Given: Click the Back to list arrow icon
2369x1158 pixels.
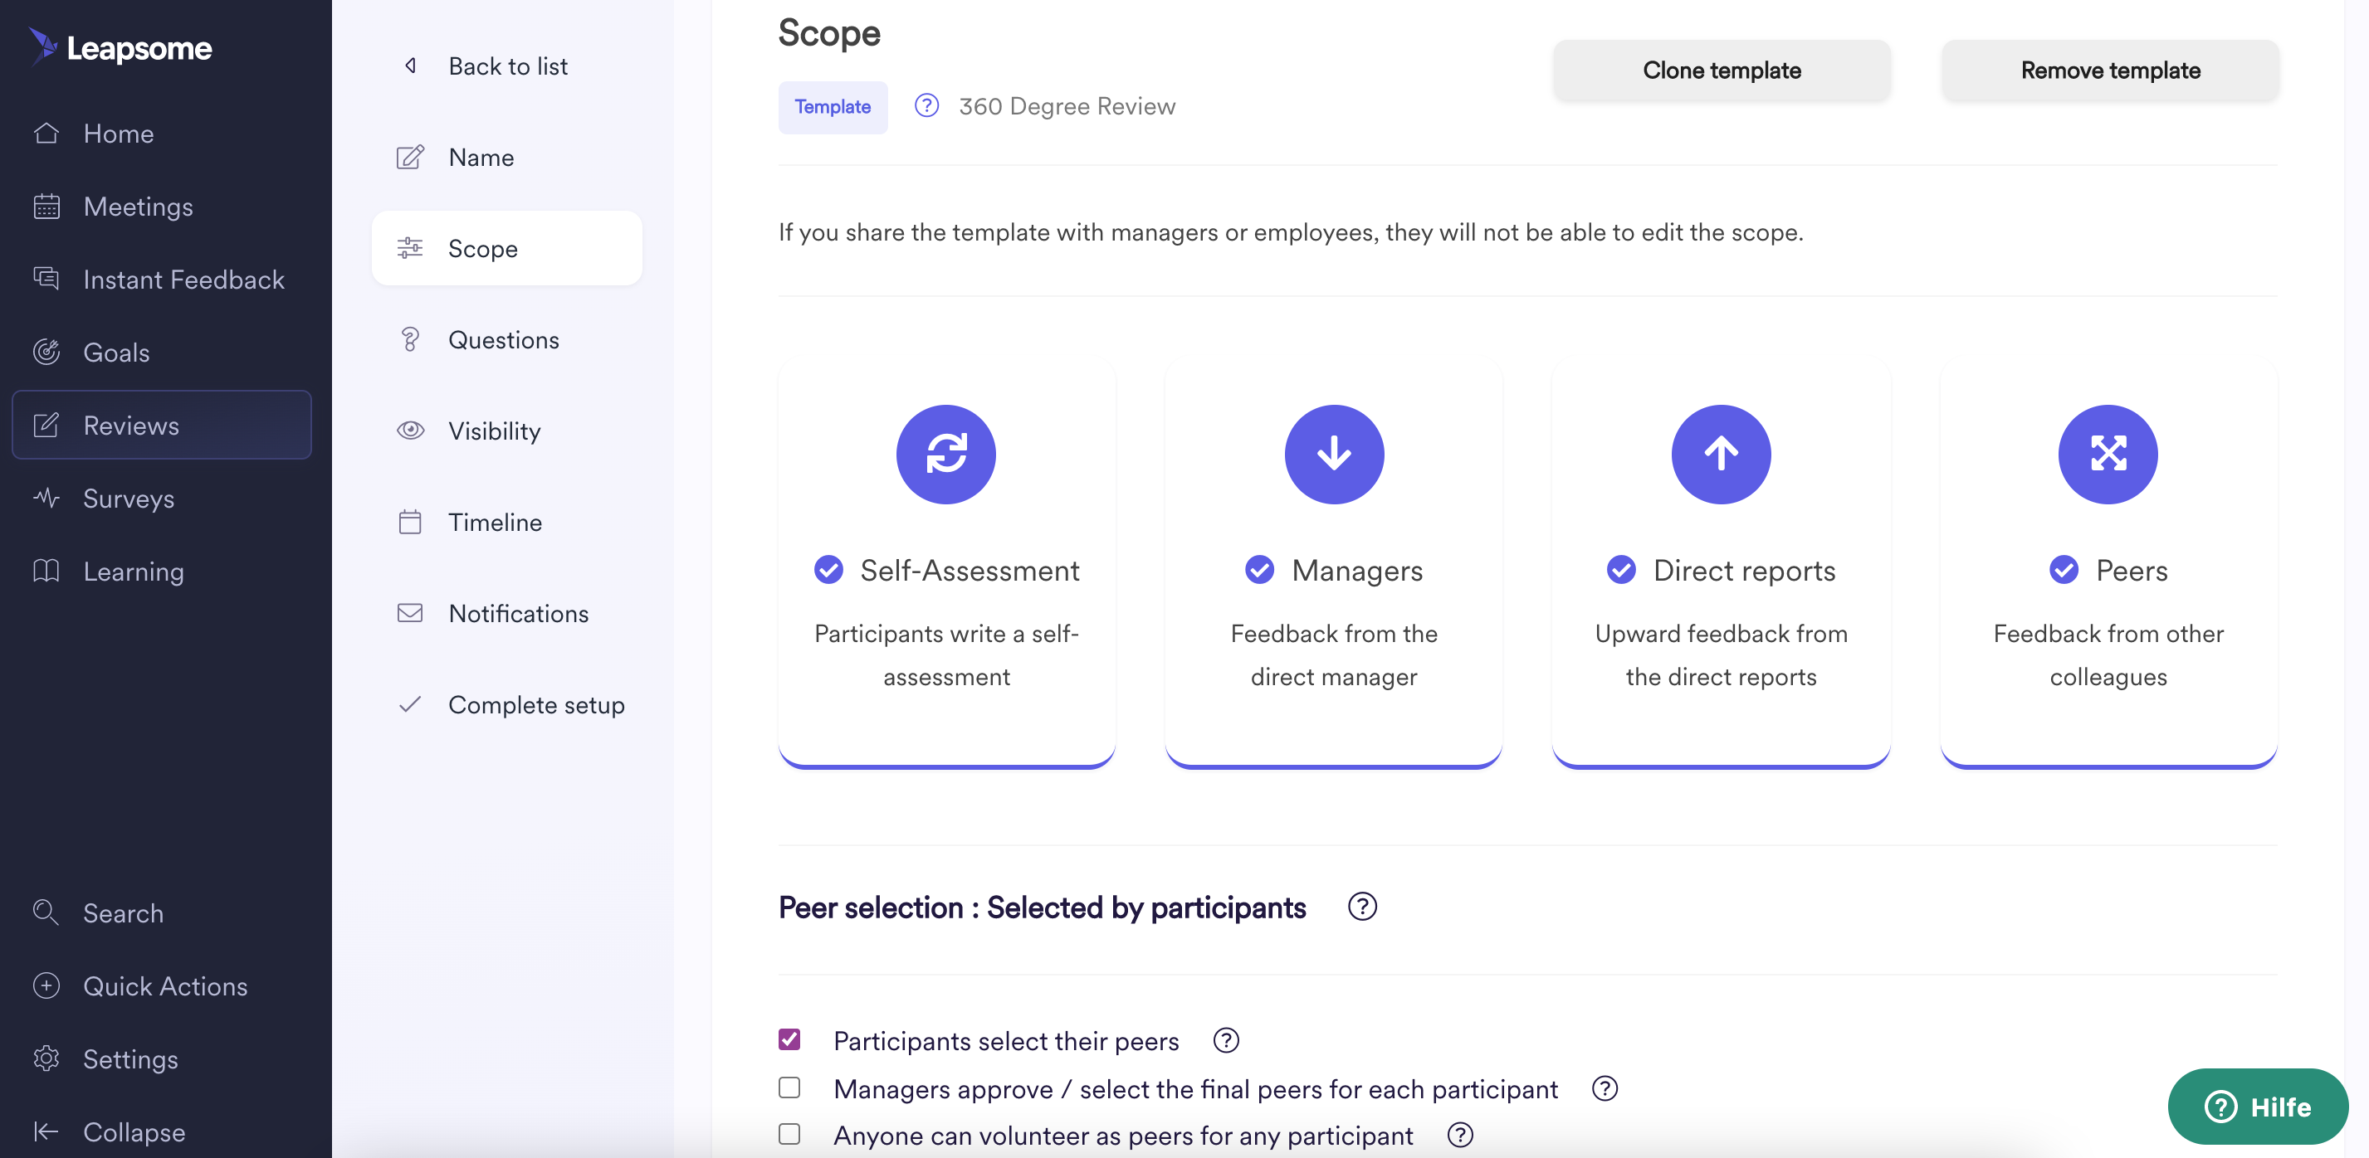Looking at the screenshot, I should point(411,66).
